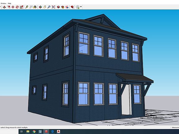Select the Push/Pull tool

pyautogui.click(x=4, y=7)
